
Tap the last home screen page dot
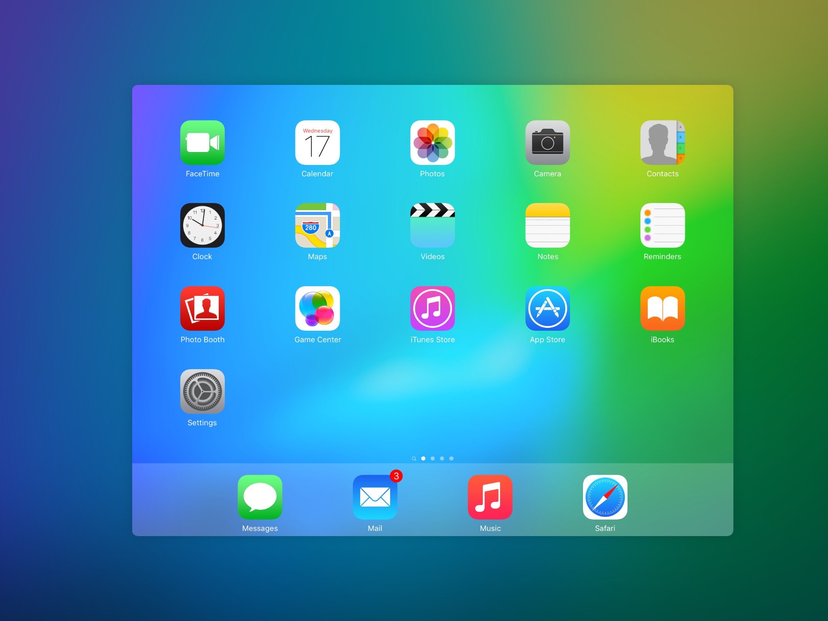click(x=451, y=458)
